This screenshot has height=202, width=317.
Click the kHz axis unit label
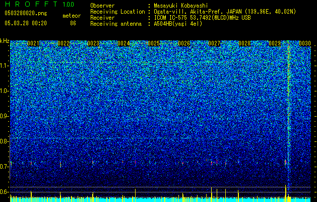[x=5, y=41]
